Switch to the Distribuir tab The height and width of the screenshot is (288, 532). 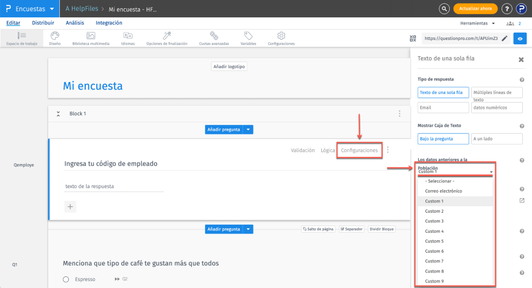[x=43, y=23]
